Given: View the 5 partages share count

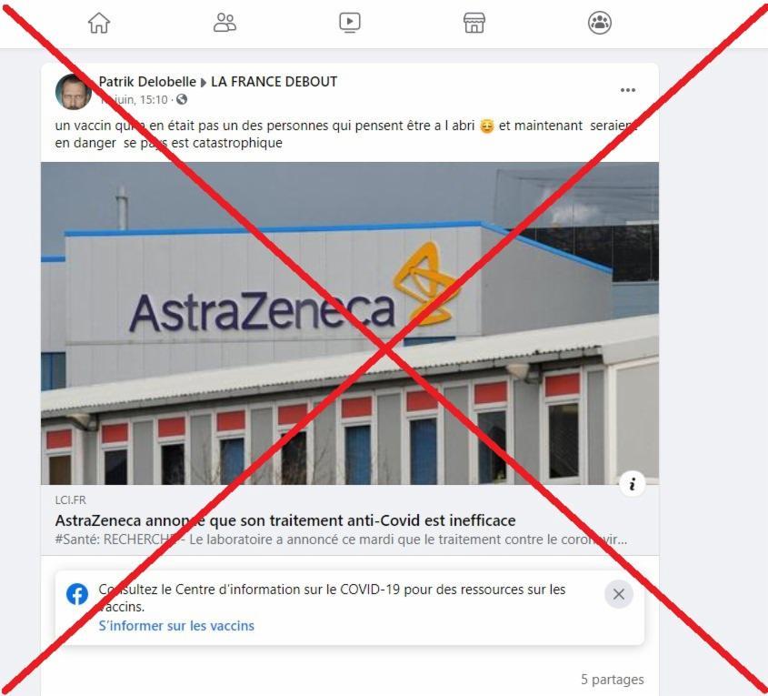Looking at the screenshot, I should [x=613, y=680].
